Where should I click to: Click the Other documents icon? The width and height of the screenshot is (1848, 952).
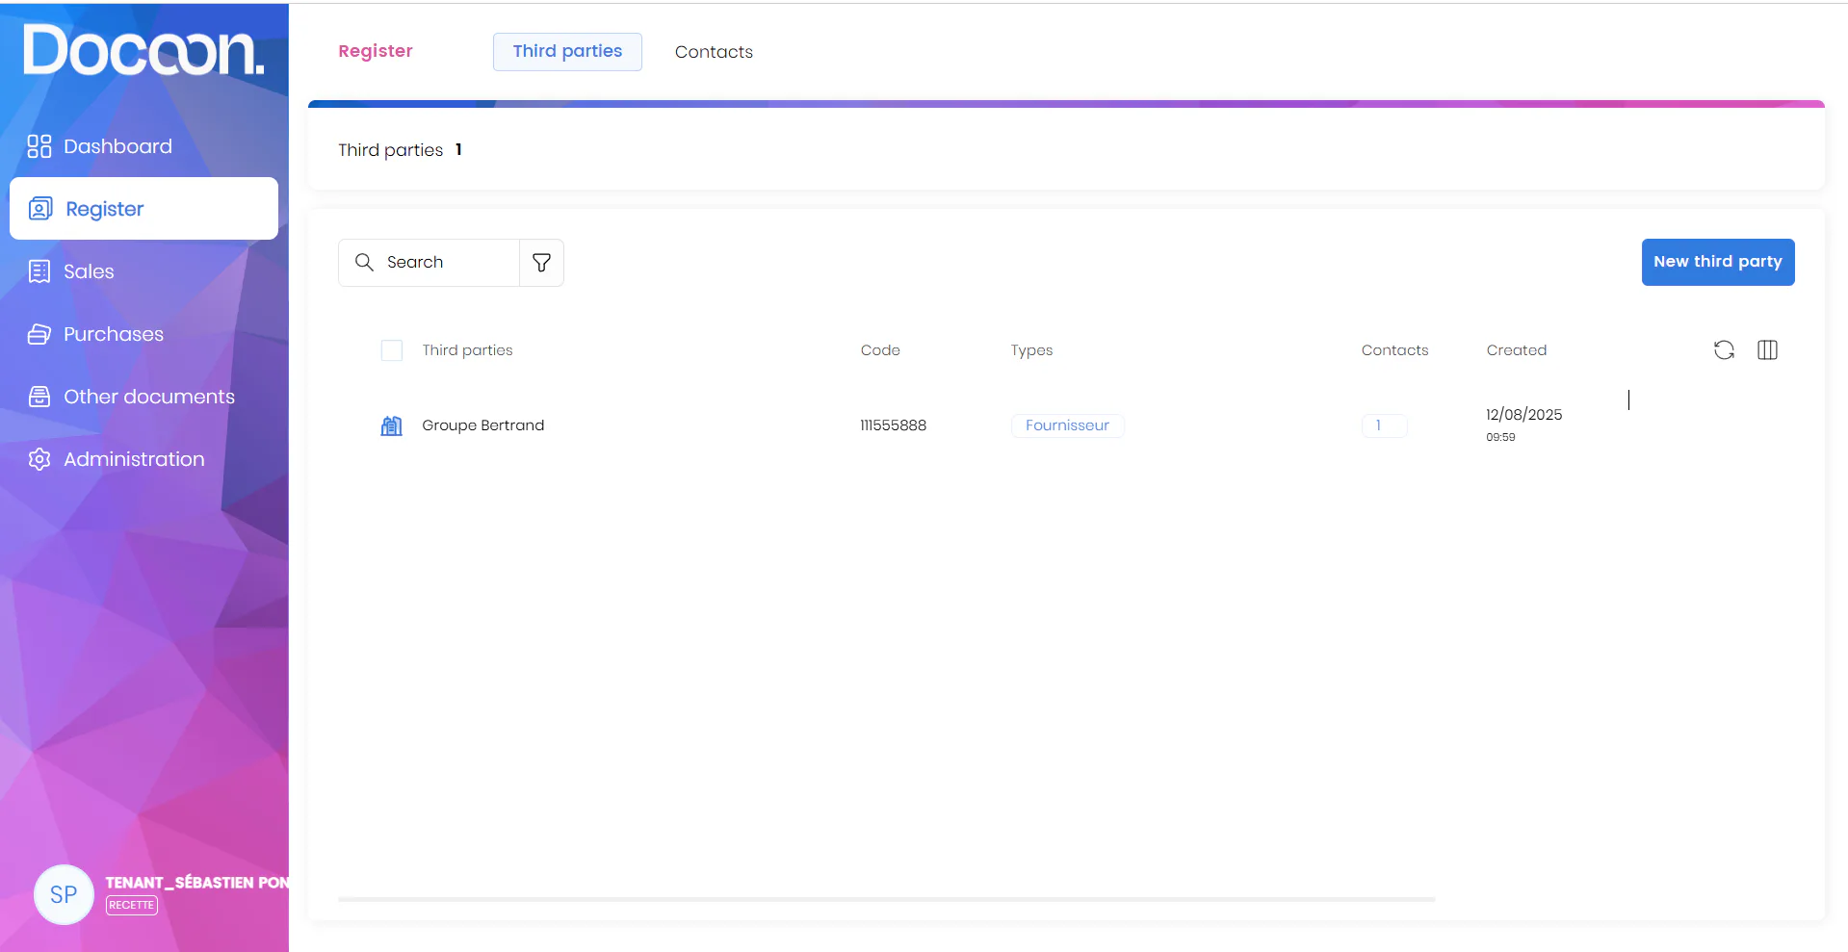pyautogui.click(x=39, y=397)
